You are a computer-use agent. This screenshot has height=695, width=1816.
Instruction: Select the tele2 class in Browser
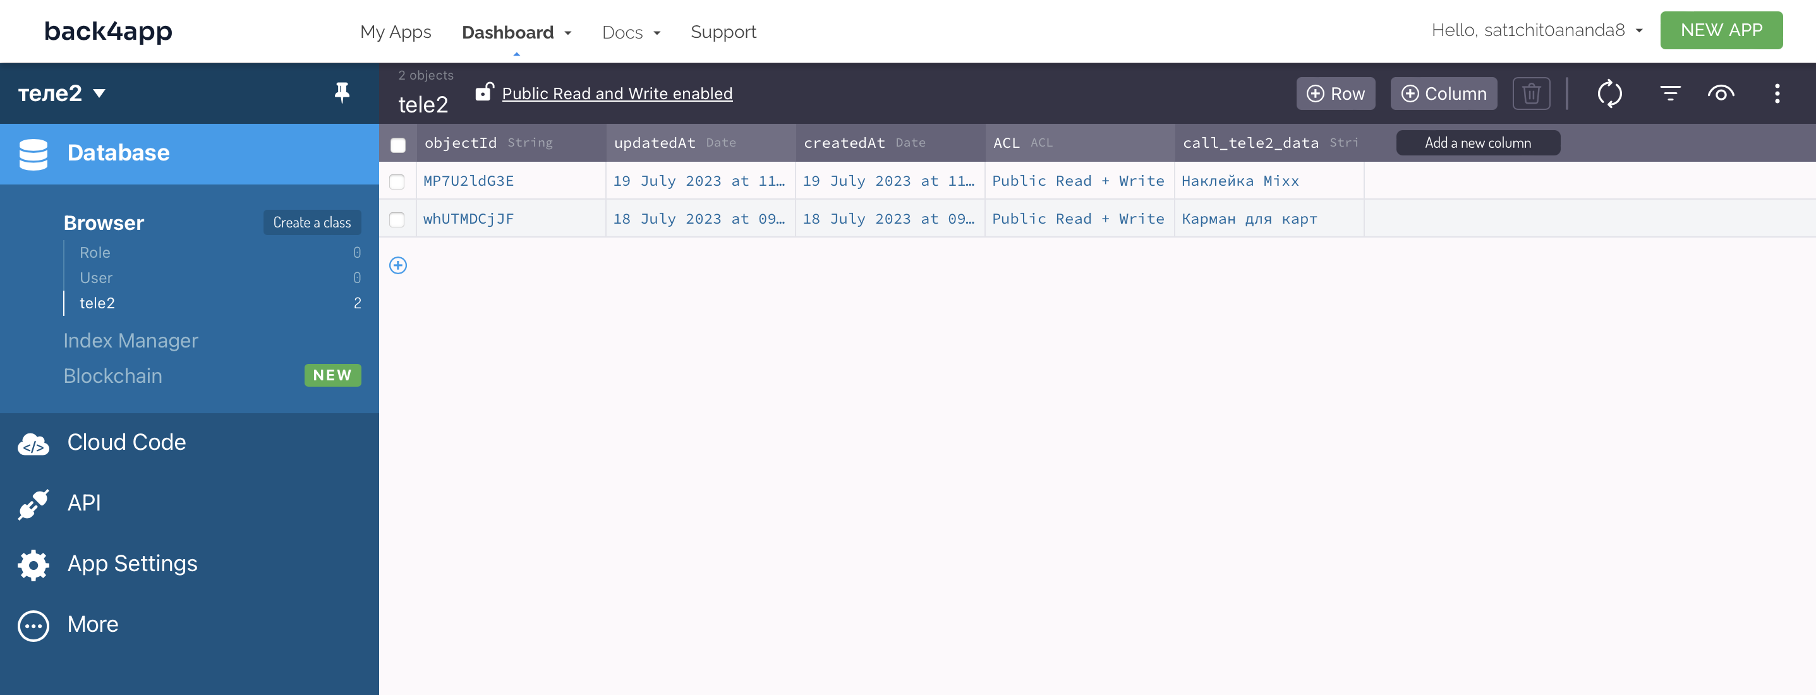97,303
